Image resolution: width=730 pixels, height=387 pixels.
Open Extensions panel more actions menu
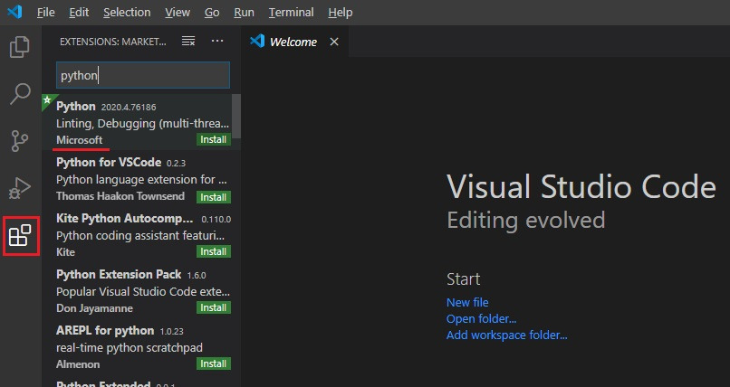(217, 41)
